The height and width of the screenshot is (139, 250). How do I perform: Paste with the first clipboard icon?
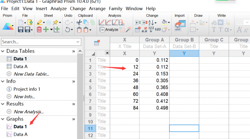coord(79,30)
